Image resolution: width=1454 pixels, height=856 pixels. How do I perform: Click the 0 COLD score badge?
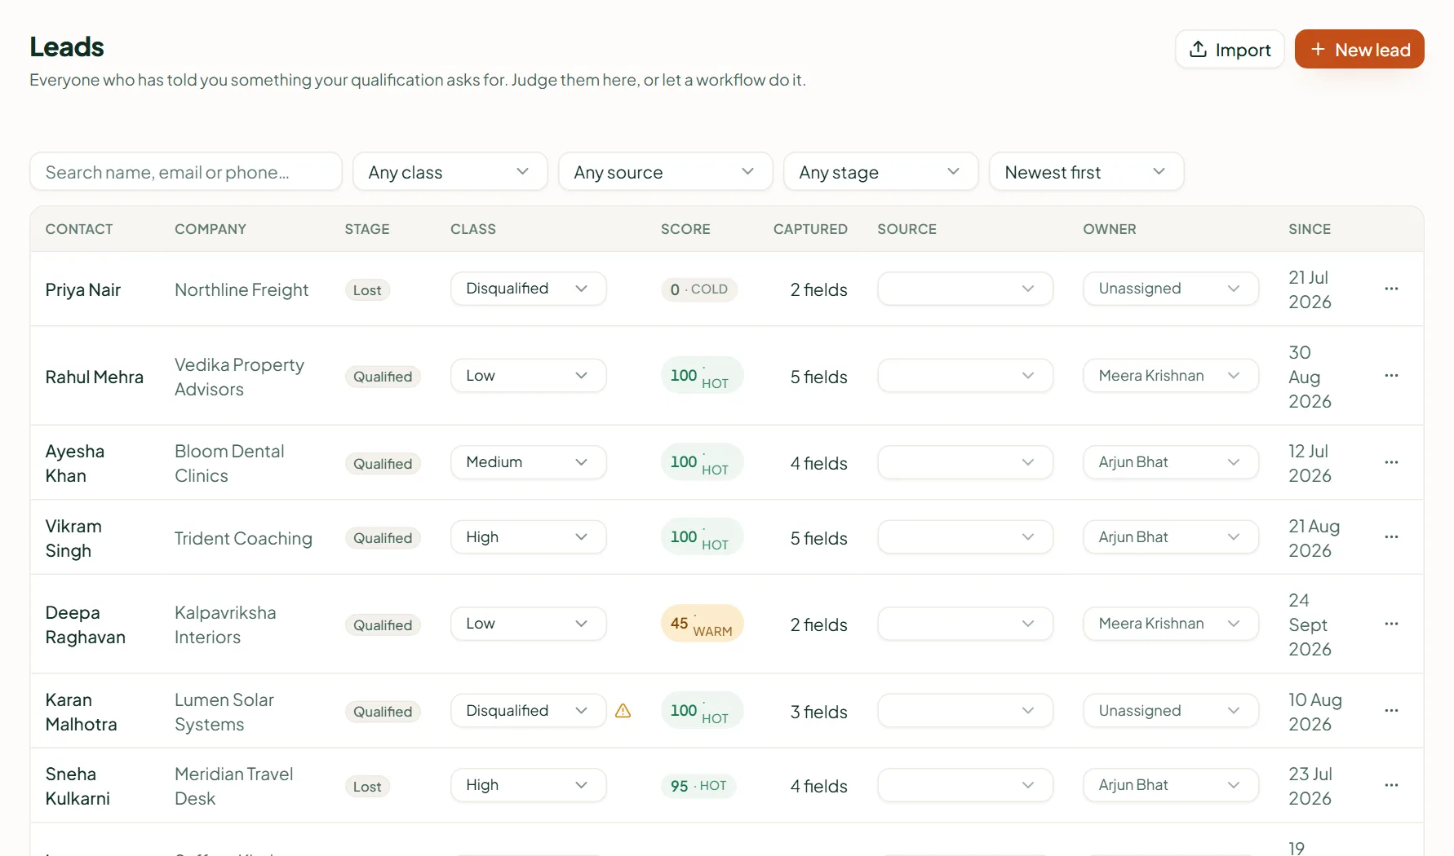(x=699, y=289)
